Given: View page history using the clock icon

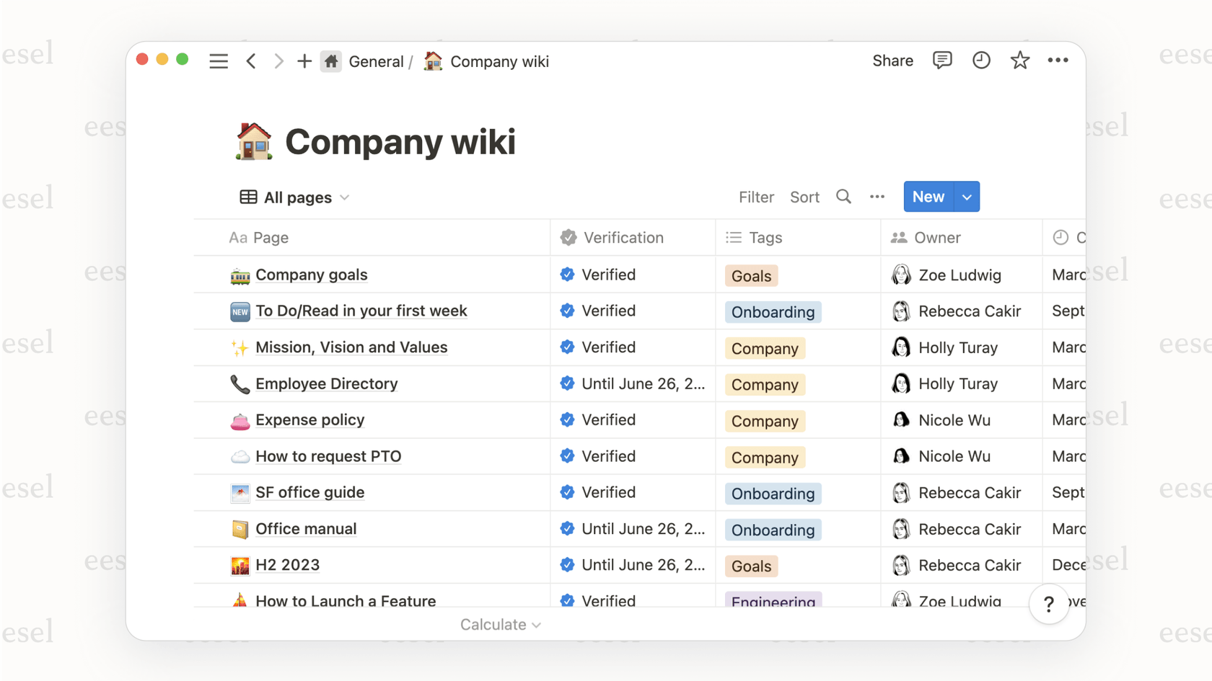Looking at the screenshot, I should coord(981,61).
